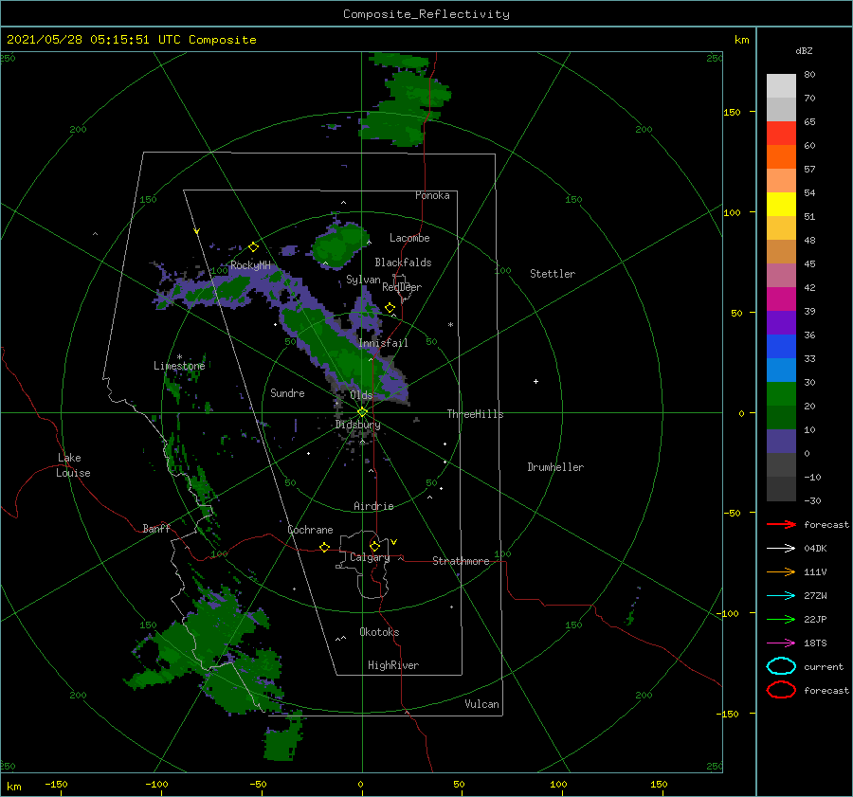
Task: Click the Olds town label
Action: (x=361, y=395)
